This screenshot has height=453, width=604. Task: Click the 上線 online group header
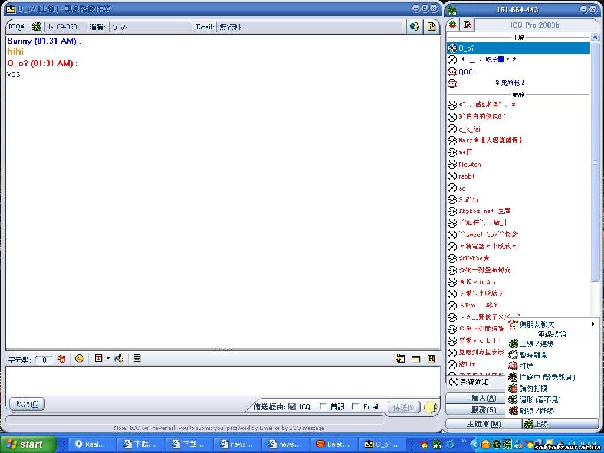[518, 38]
